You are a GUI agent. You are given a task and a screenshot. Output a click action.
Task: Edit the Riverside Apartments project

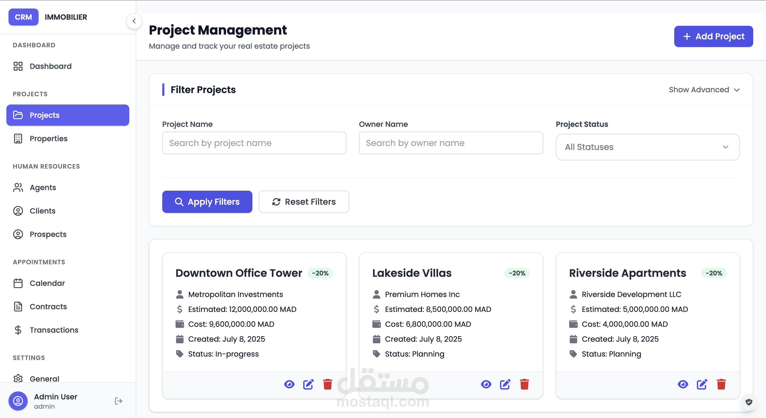click(702, 384)
